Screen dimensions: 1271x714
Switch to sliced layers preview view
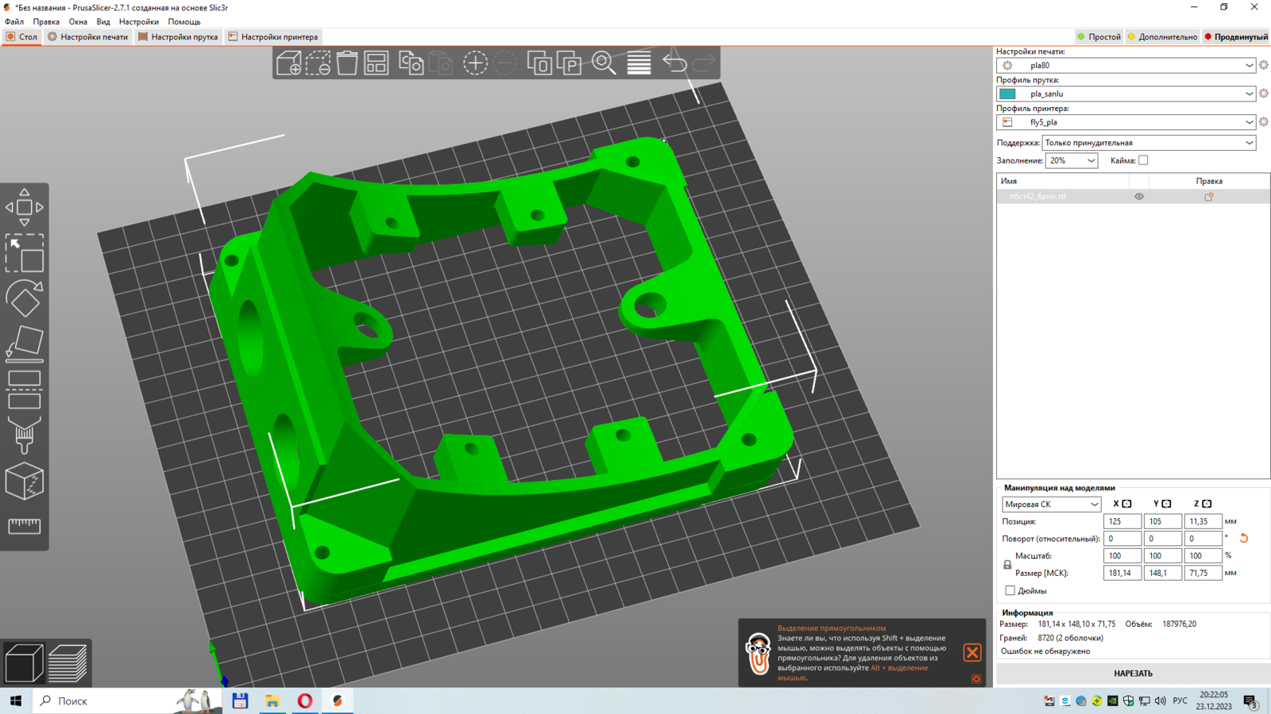tap(68, 663)
